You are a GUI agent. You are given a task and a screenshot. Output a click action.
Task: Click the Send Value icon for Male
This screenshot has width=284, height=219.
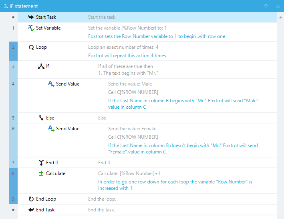[x=51, y=84]
